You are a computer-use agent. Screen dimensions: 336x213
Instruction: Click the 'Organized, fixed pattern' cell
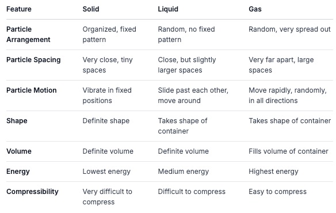pyautogui.click(x=109, y=35)
